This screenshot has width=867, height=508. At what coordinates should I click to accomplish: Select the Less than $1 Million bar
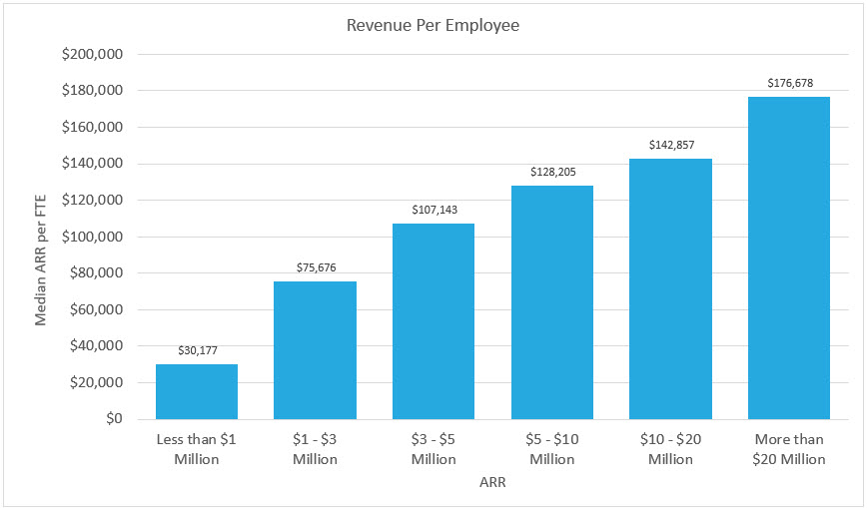197,391
